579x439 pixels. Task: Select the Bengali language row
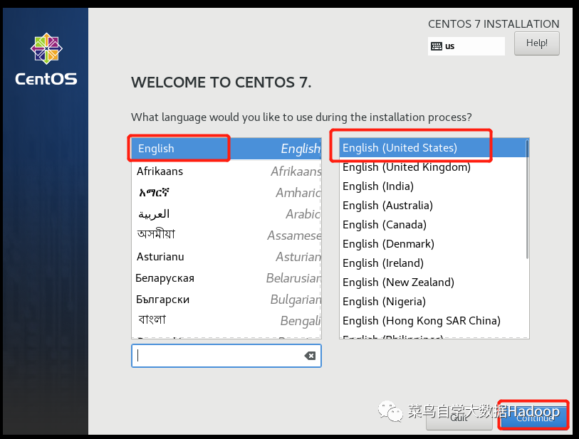coord(226,320)
